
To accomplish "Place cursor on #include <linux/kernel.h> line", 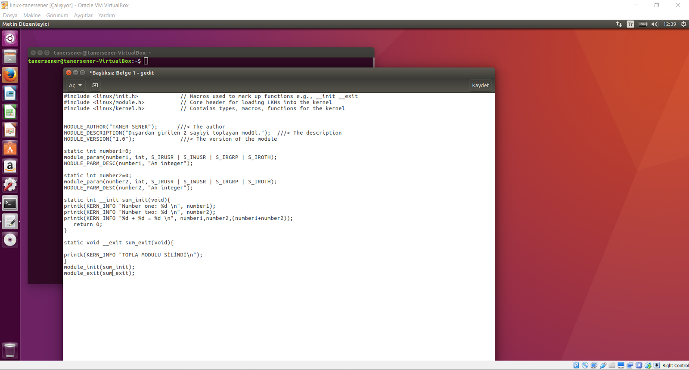I will point(104,108).
